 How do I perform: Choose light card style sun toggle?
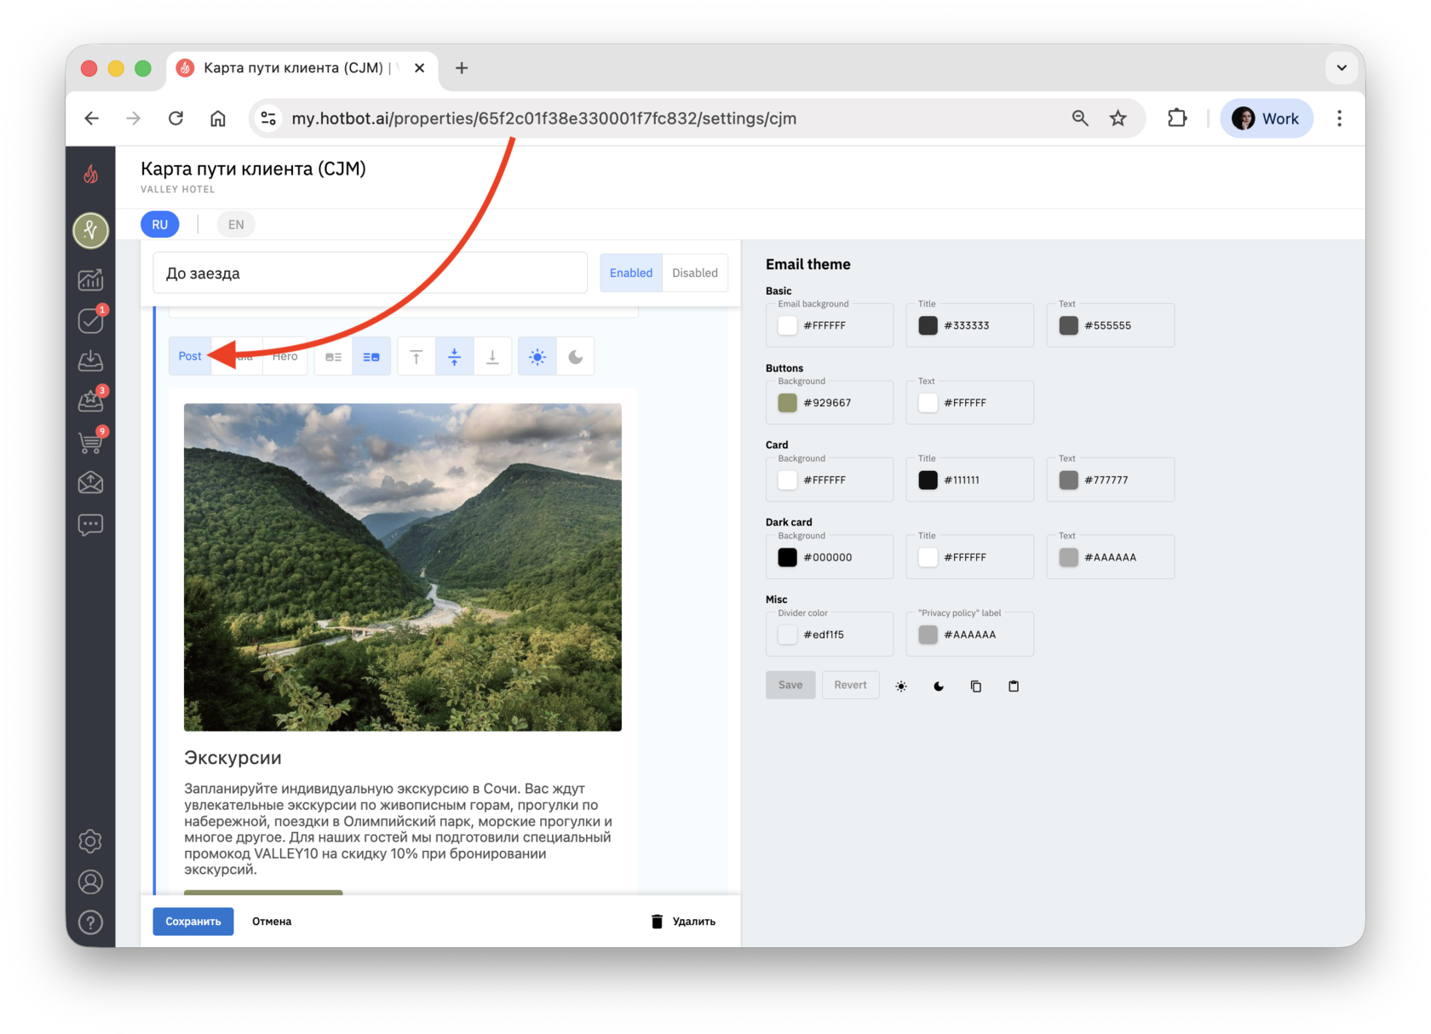pos(537,357)
